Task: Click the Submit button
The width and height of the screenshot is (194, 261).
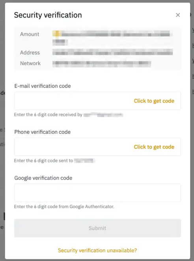Action: (x=97, y=228)
